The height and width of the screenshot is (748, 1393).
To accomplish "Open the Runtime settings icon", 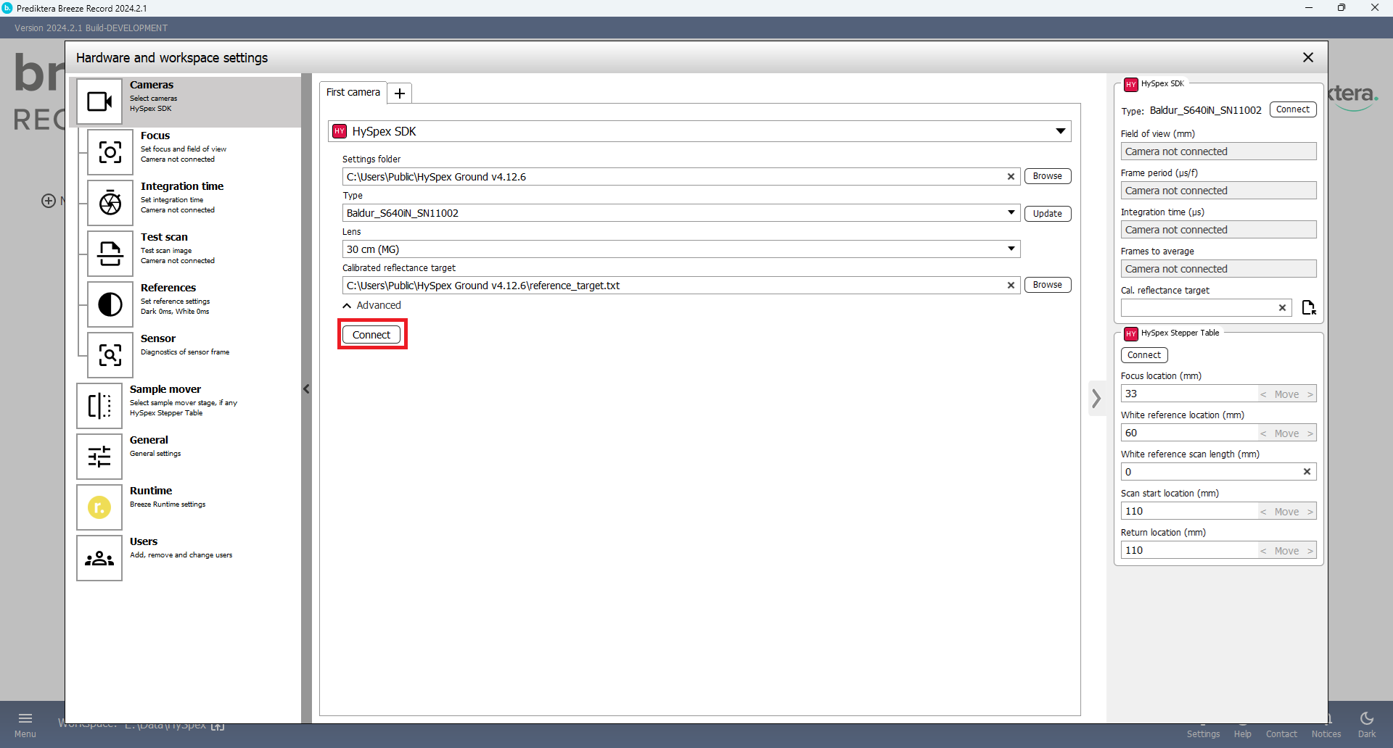I will 99,507.
